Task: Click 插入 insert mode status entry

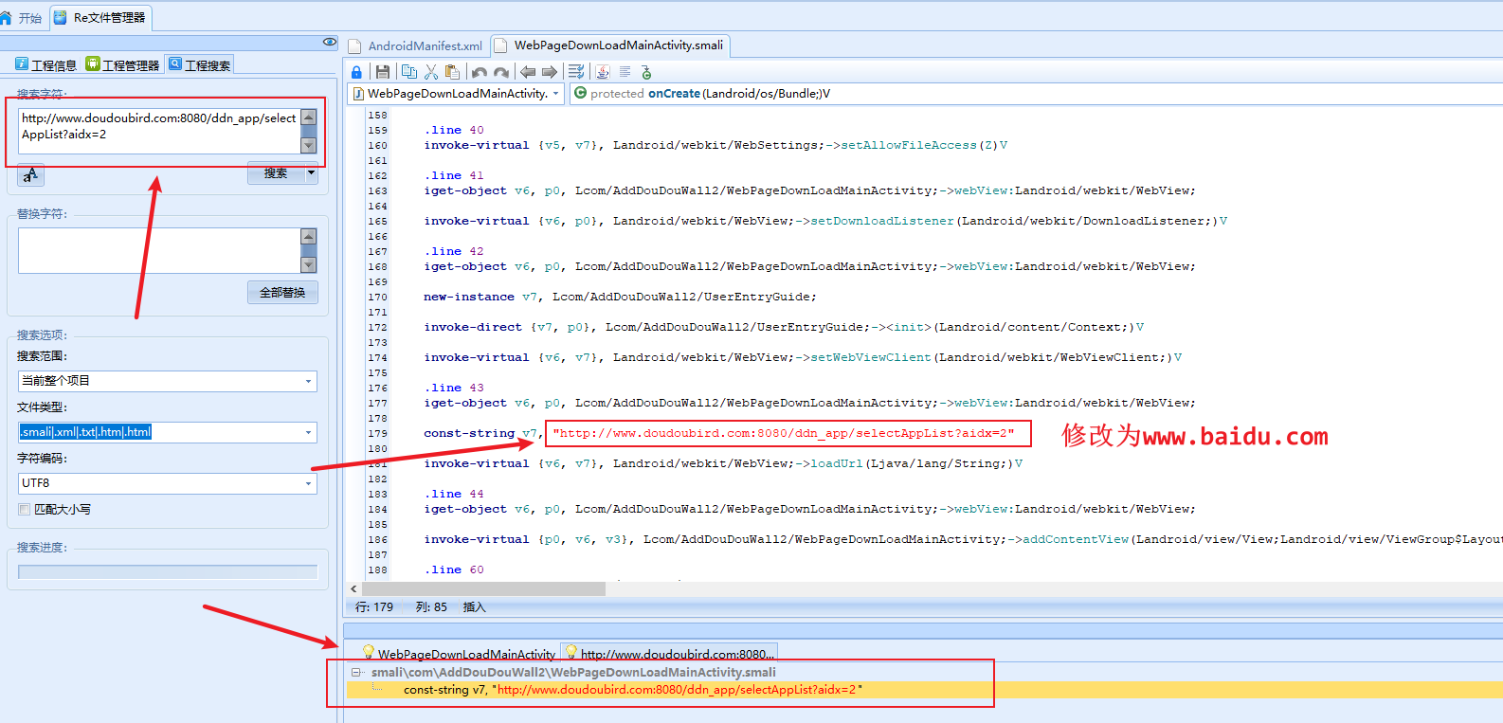Action: coord(474,606)
